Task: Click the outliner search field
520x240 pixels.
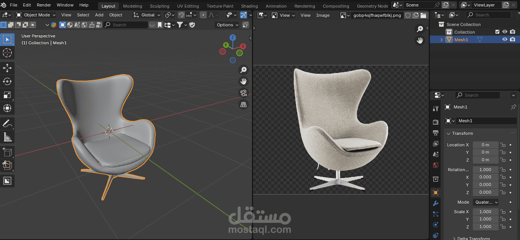Action: [489, 15]
